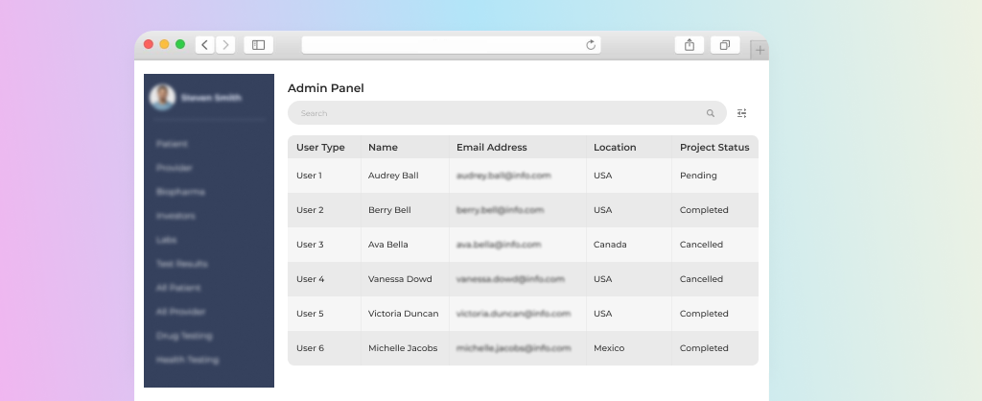Click Completed status in Berry Bell's row

tap(704, 210)
